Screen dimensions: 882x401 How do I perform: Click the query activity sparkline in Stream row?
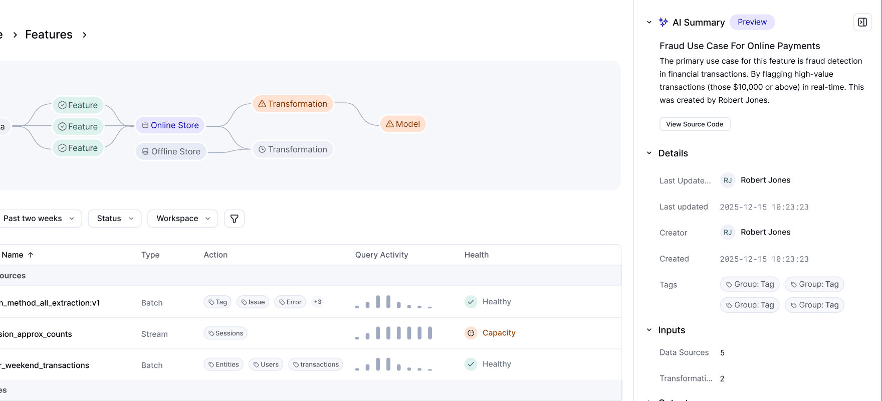393,333
